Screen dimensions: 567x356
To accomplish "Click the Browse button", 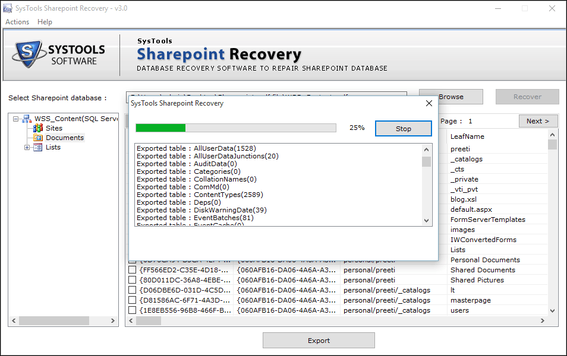I will click(451, 97).
